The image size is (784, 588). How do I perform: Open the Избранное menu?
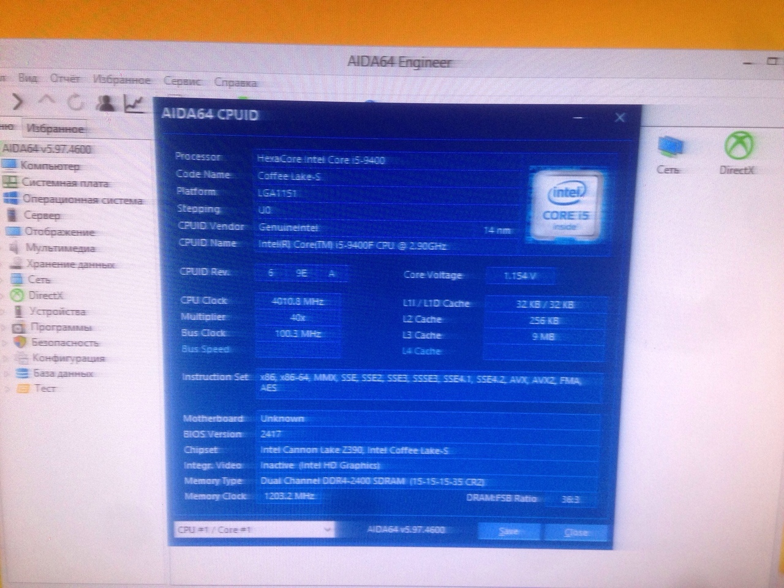(121, 80)
